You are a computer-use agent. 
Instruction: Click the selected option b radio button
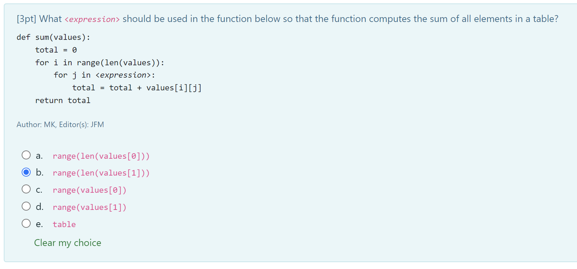(26, 172)
